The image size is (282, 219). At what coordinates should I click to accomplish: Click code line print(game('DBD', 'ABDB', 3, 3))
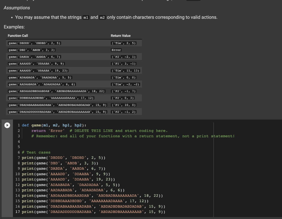60,163
